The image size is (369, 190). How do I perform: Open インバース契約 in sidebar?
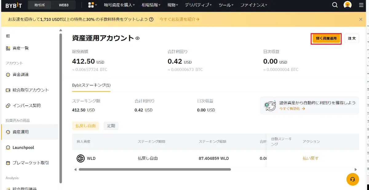point(26,105)
